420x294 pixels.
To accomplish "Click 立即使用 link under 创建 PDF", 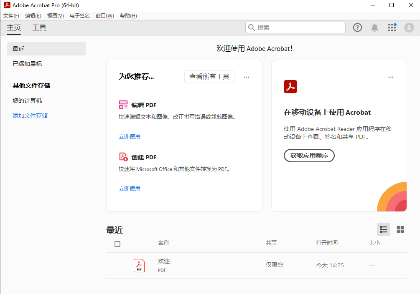I will [130, 188].
